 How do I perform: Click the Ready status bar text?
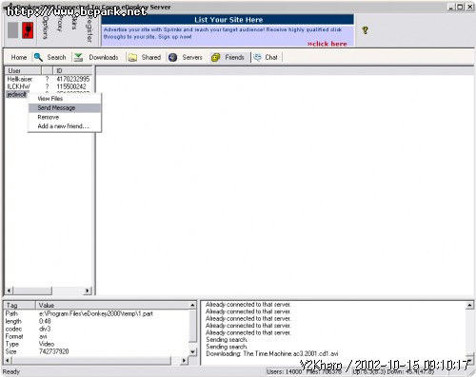[x=11, y=371]
